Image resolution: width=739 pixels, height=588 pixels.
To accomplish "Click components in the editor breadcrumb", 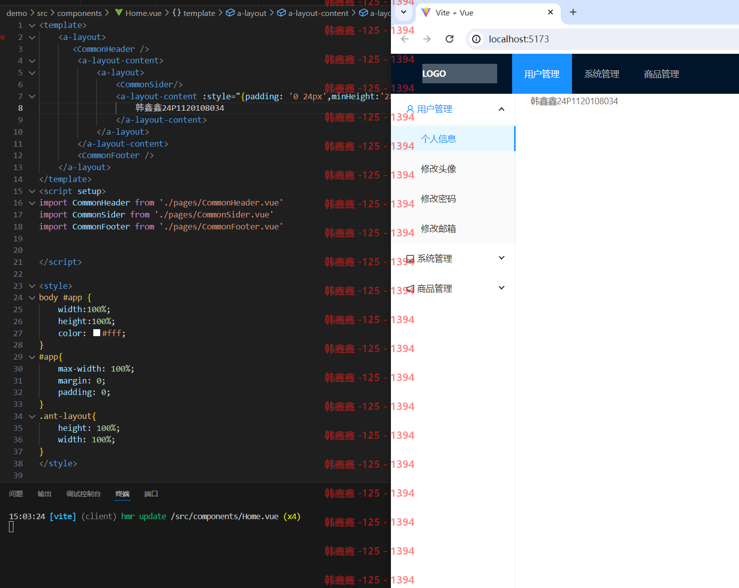I will [x=79, y=13].
